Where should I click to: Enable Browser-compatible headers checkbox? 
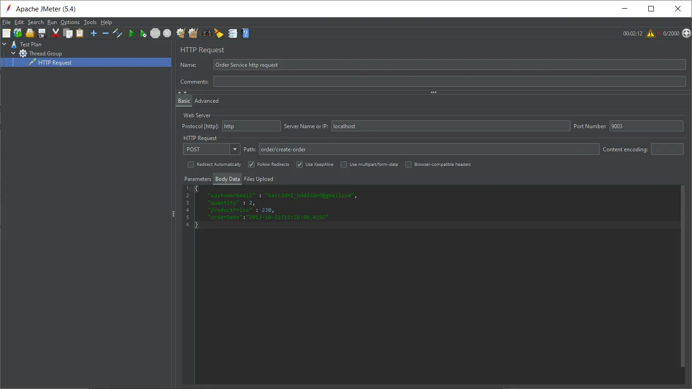(408, 165)
